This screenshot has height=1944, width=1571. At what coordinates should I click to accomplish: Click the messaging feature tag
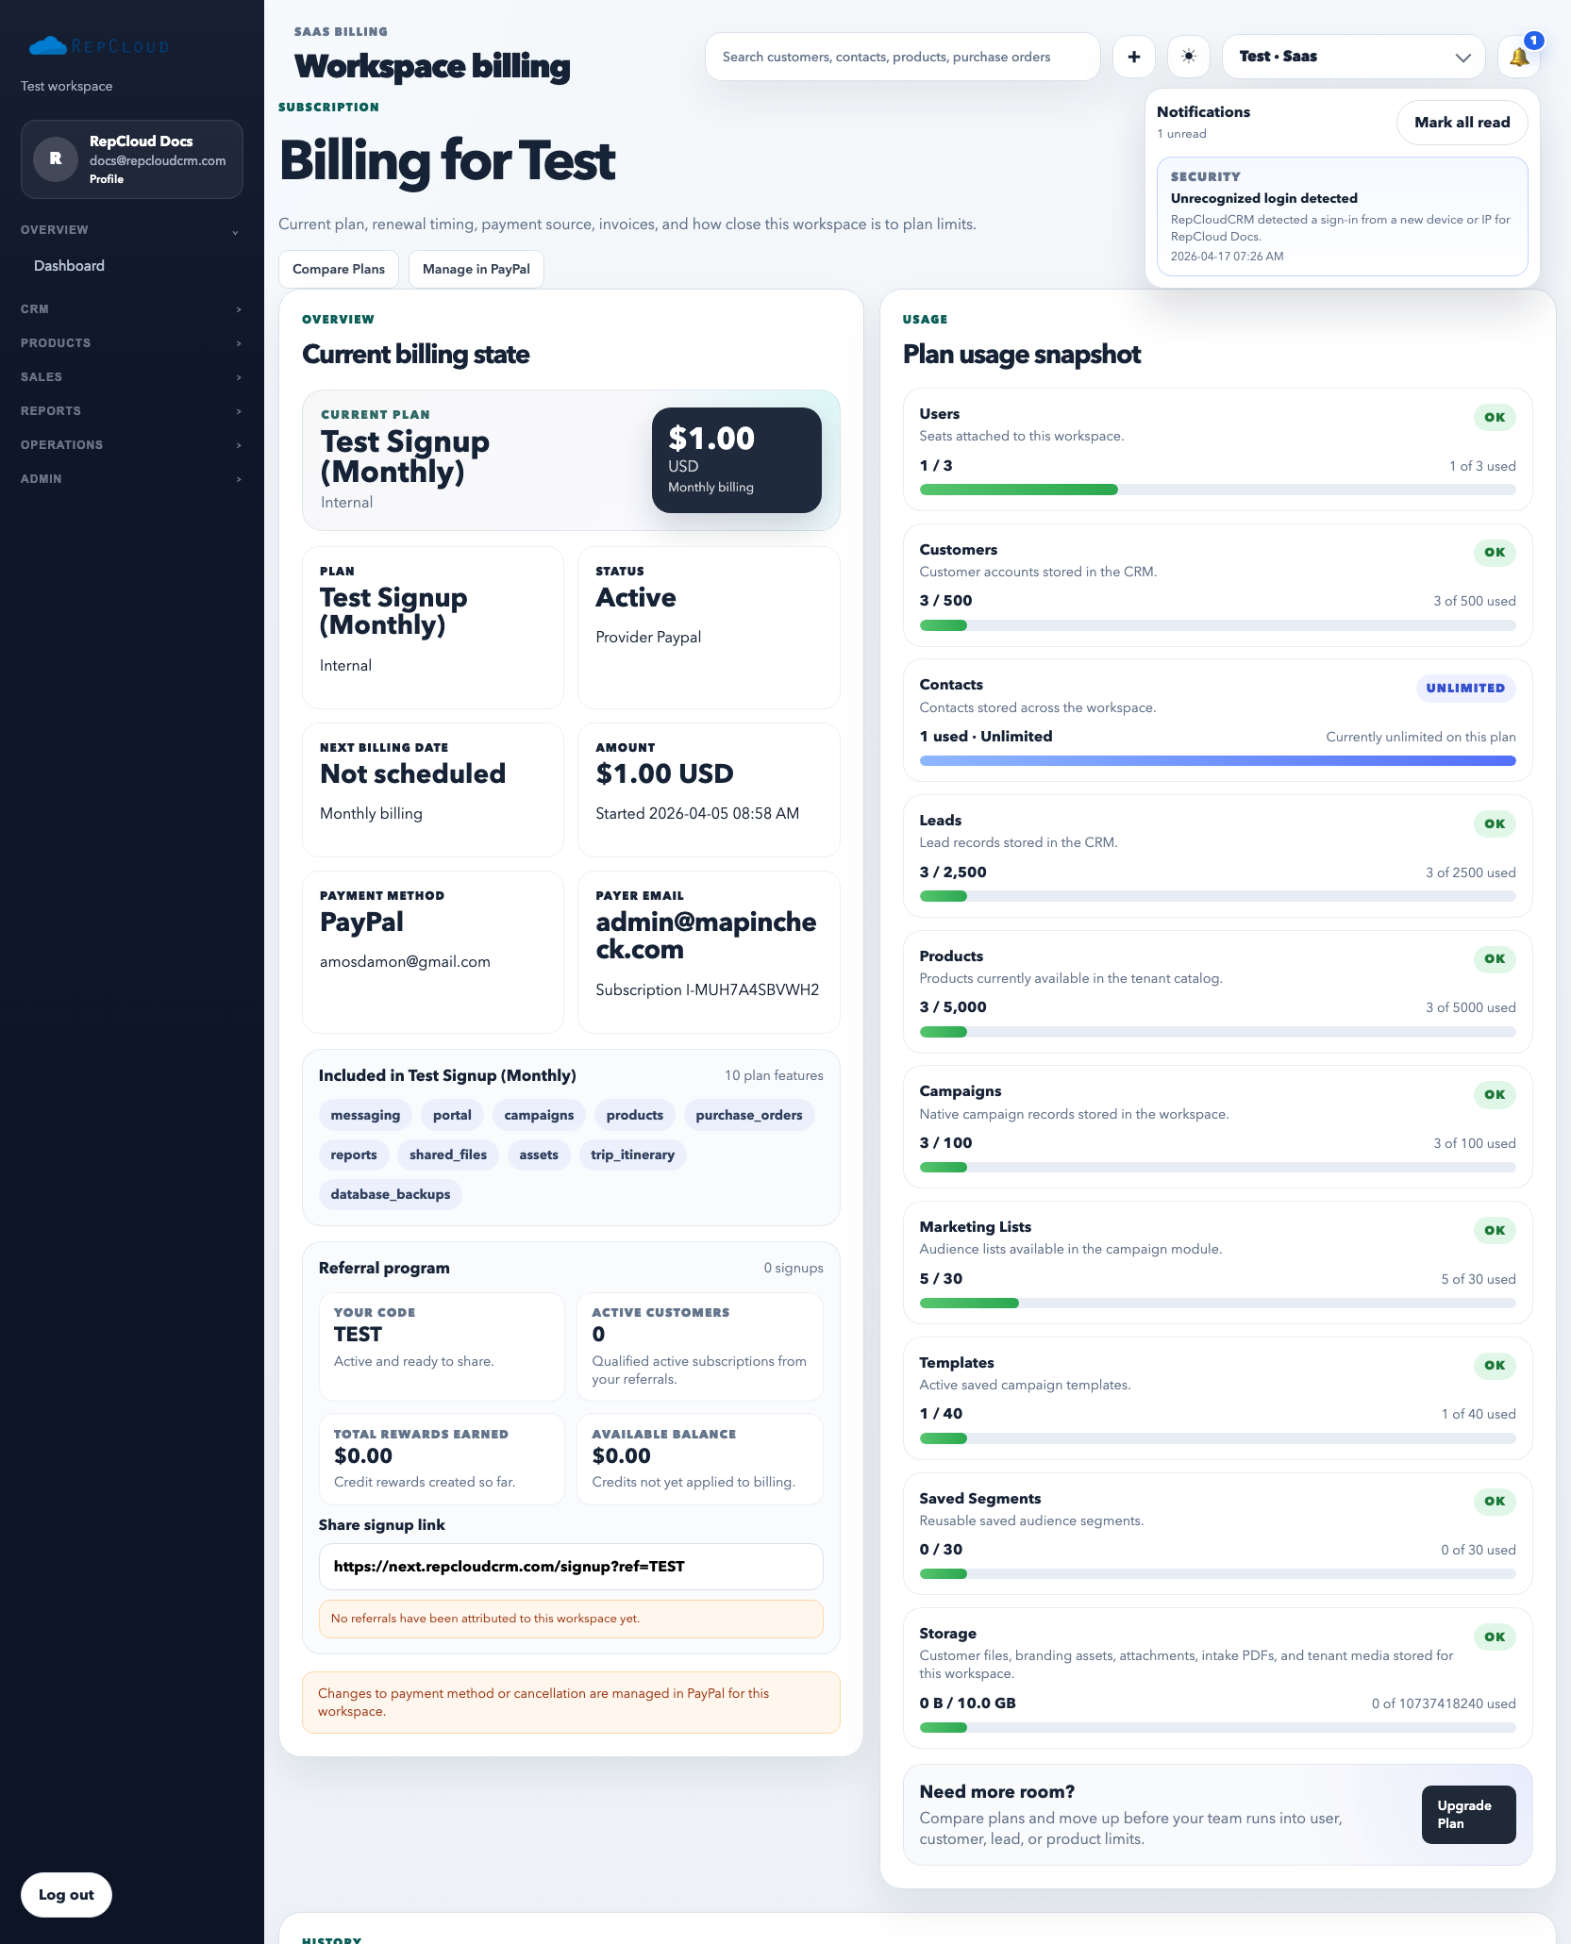point(365,1115)
